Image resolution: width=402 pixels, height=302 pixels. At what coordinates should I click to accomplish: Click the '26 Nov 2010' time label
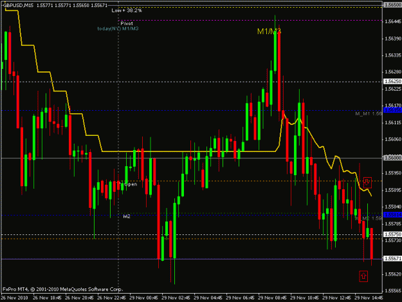[15, 298]
